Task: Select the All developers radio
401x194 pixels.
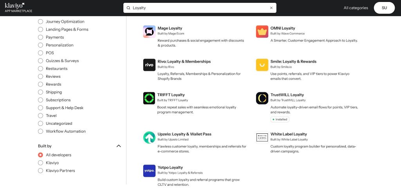Action: [x=40, y=155]
